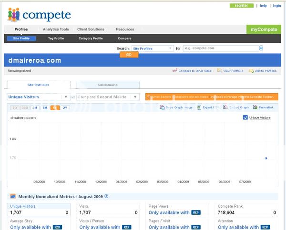
Task: Click the site search input field
Action: tap(221, 48)
